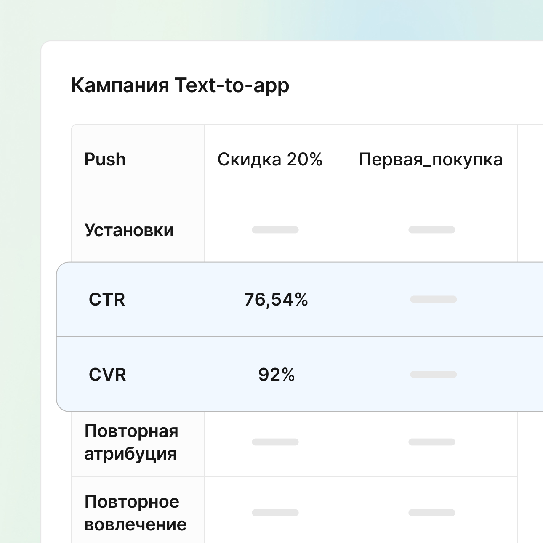Select the "Повторное вовлечение" row label
Image resolution: width=543 pixels, height=543 pixels.
135,513
